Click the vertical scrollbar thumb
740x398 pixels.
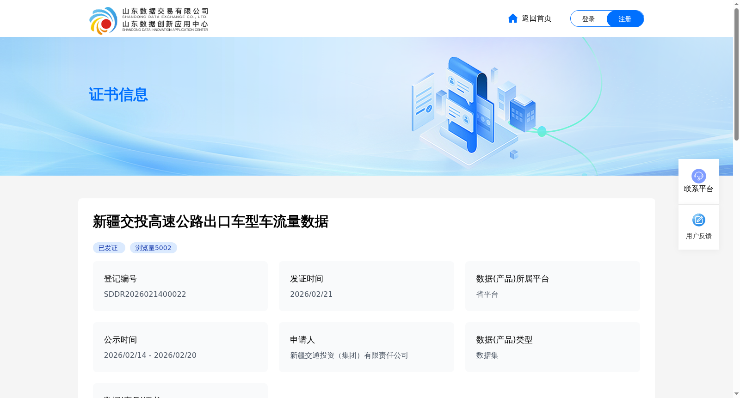(x=736, y=74)
